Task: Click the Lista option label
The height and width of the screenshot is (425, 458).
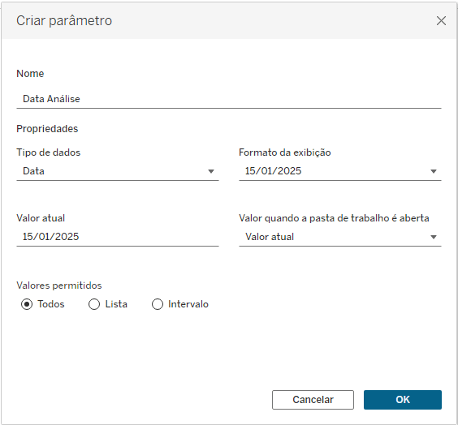Action: (116, 304)
